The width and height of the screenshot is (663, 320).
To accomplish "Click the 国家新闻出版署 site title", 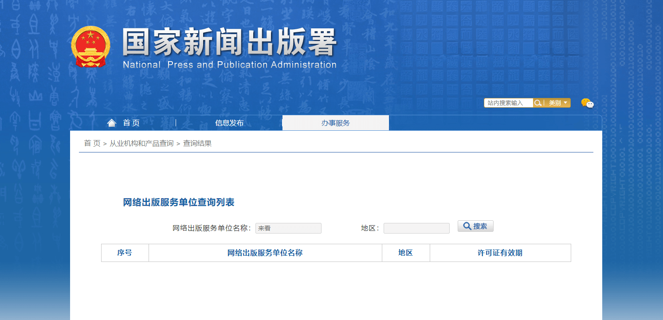I will tap(229, 43).
